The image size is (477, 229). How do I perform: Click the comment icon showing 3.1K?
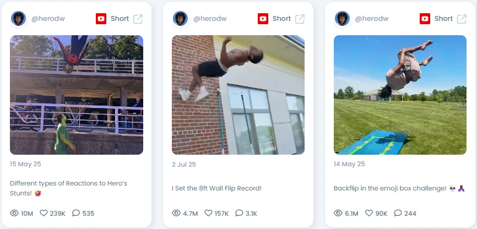pos(240,213)
